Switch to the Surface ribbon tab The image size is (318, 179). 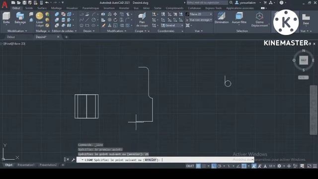(x=42, y=8)
